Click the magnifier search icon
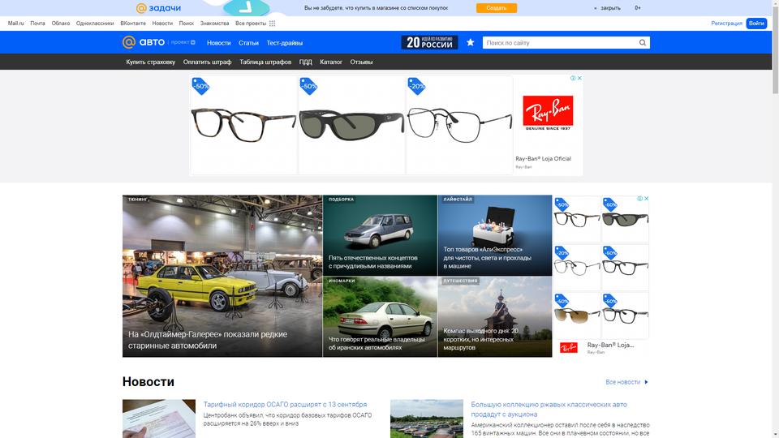This screenshot has width=779, height=438. click(643, 43)
